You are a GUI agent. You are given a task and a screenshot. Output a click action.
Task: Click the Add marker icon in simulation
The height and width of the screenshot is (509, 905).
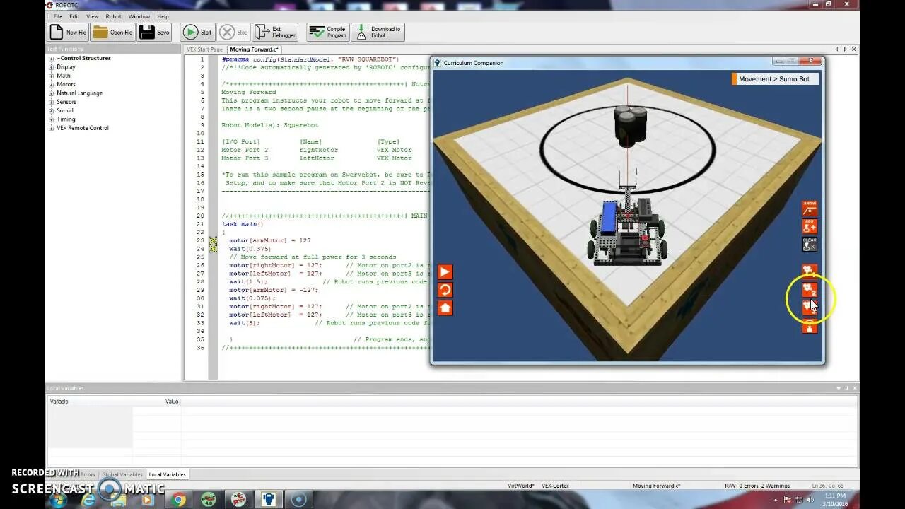[810, 226]
